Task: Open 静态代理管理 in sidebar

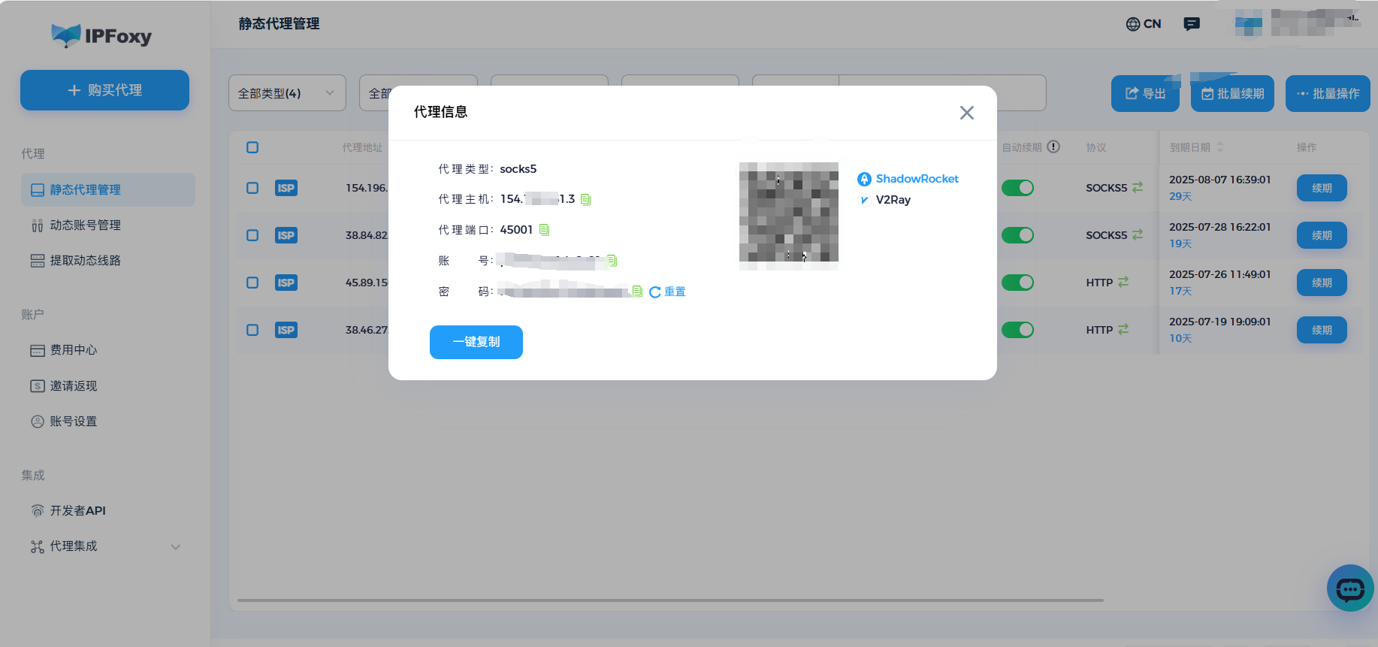Action: pyautogui.click(x=108, y=190)
